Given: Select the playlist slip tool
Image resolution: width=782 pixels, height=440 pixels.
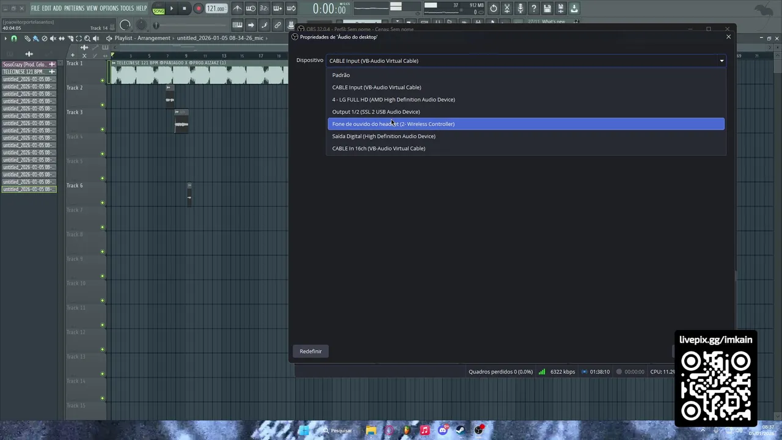Looking at the screenshot, I should (x=61, y=38).
